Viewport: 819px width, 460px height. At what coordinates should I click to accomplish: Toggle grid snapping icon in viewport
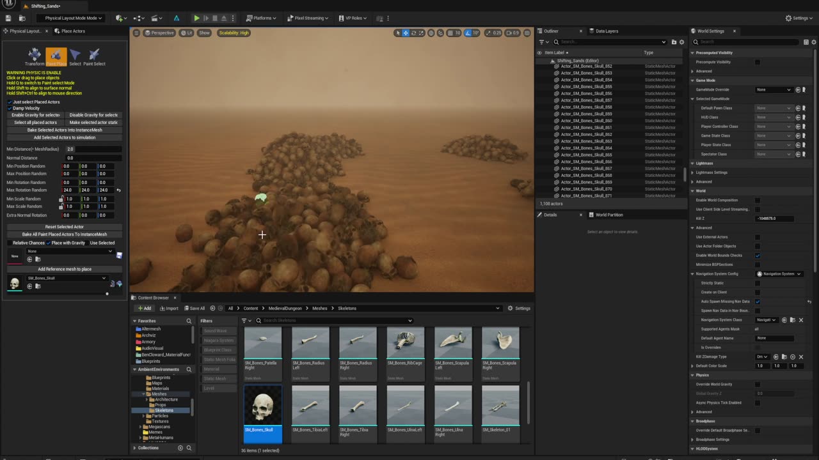pyautogui.click(x=449, y=33)
